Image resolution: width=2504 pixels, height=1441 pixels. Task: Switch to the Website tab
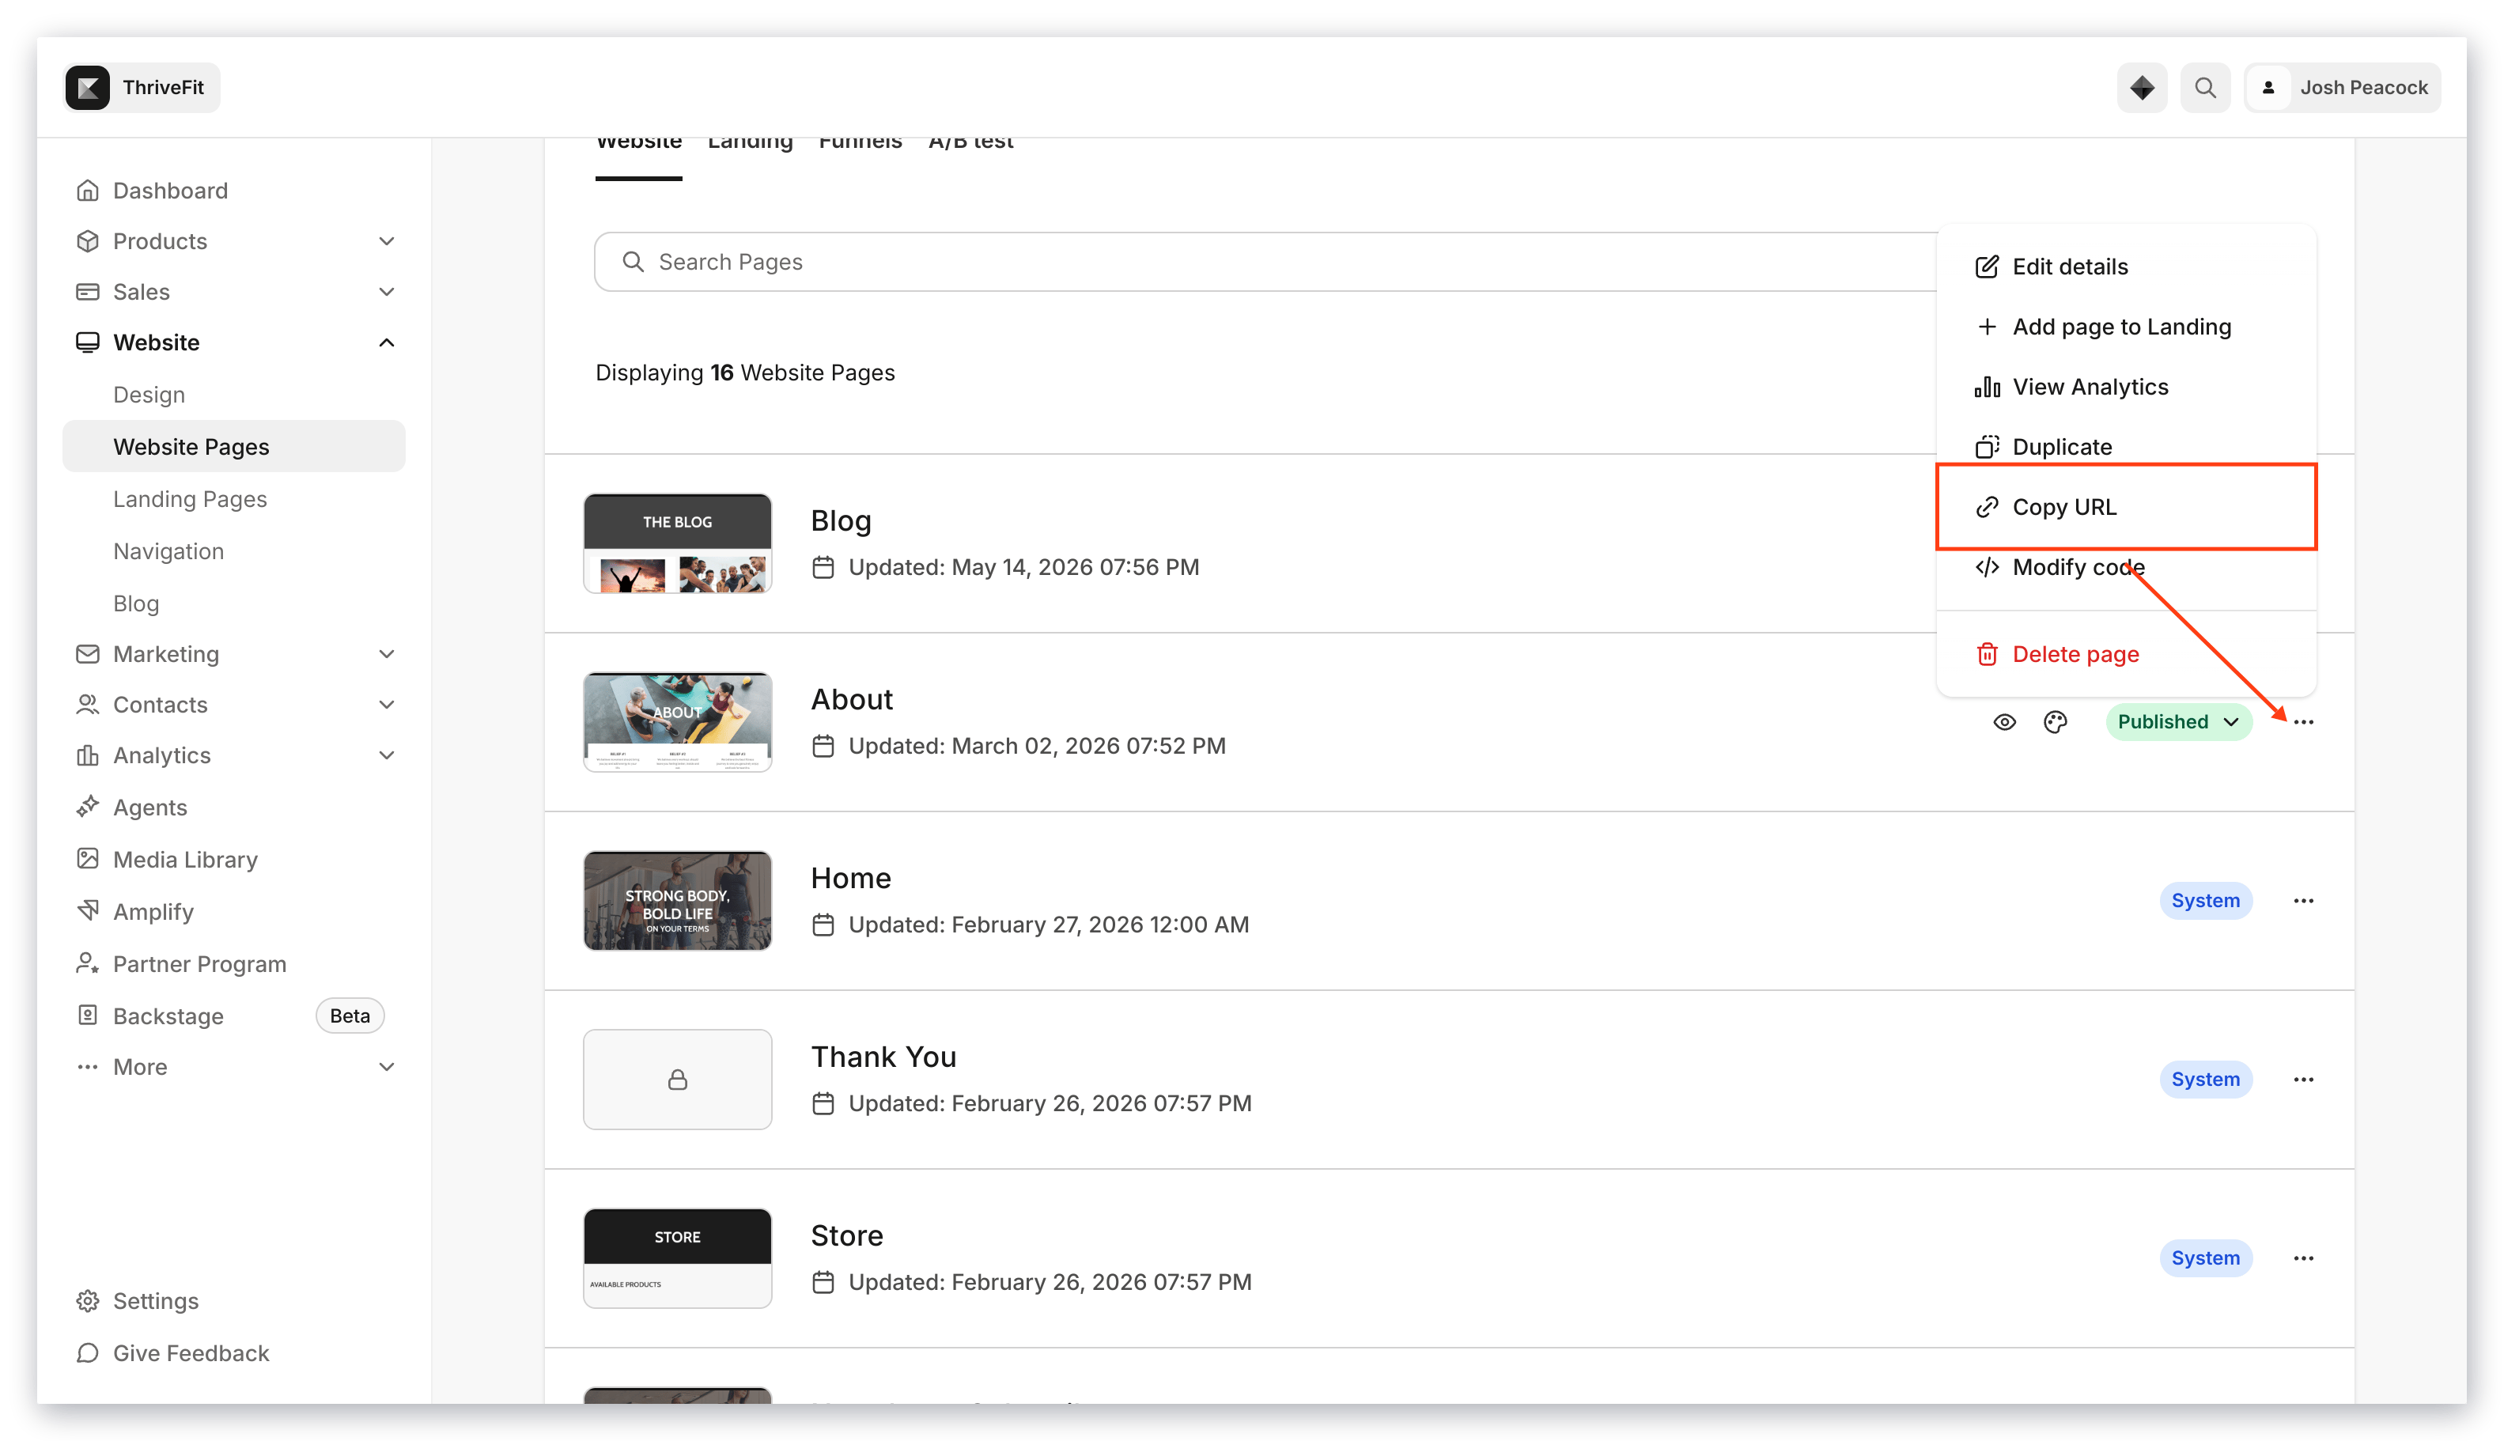pyautogui.click(x=638, y=145)
